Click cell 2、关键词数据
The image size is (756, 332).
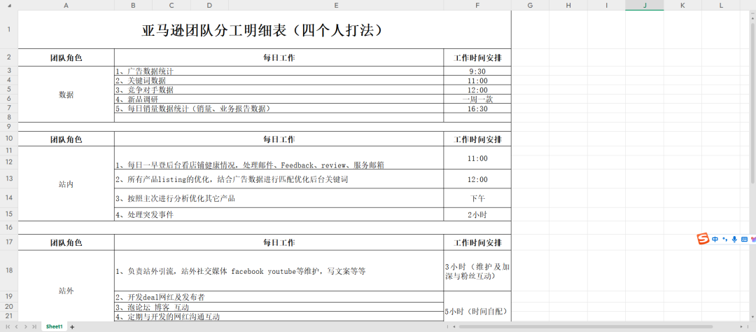point(279,80)
